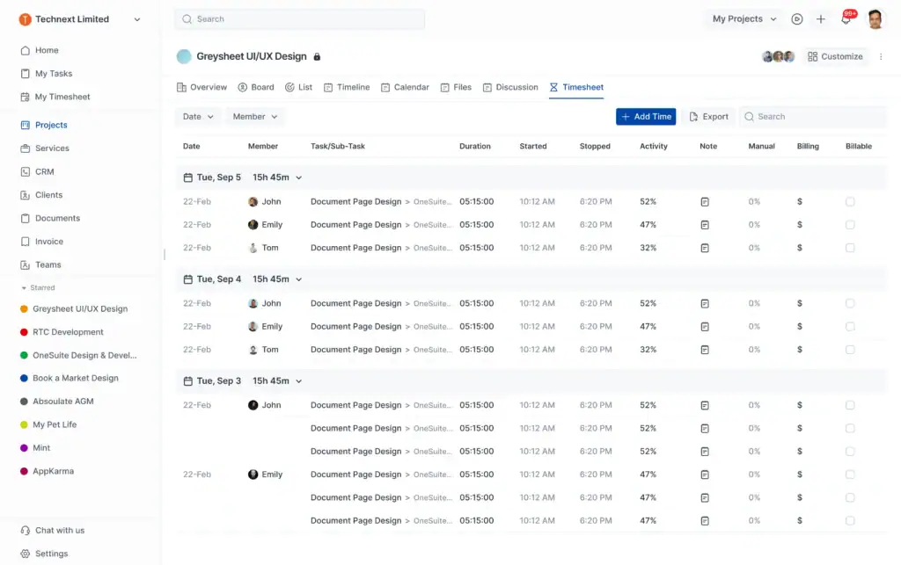The image size is (901, 565).
Task: Open RTC Development starred project
Action: coord(68,332)
